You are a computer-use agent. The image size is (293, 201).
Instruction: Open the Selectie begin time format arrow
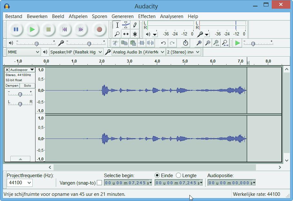[x=150, y=183]
